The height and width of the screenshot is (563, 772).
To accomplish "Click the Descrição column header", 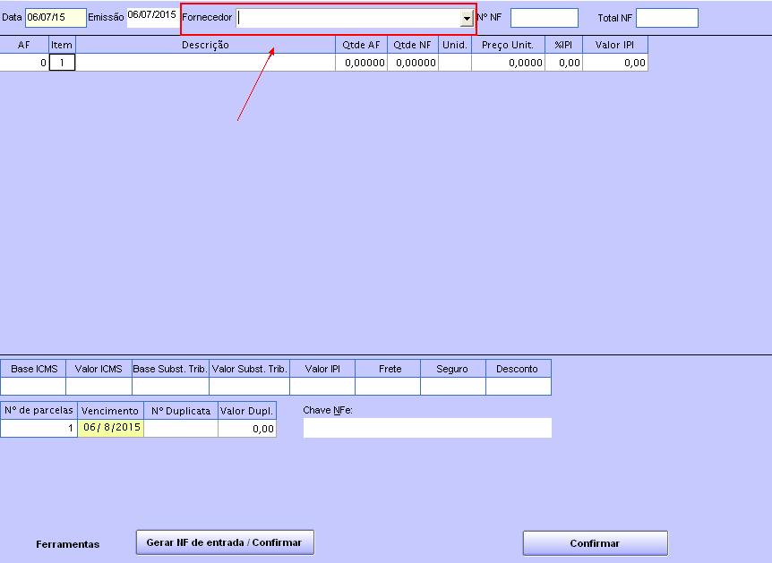I will pos(205,45).
